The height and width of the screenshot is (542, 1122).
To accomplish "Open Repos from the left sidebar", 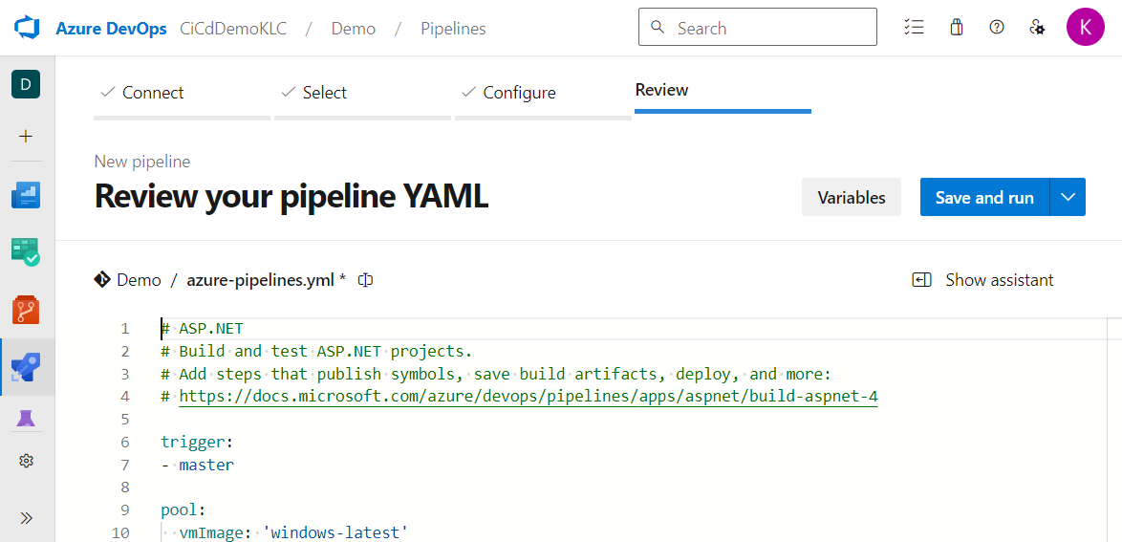I will [x=26, y=309].
